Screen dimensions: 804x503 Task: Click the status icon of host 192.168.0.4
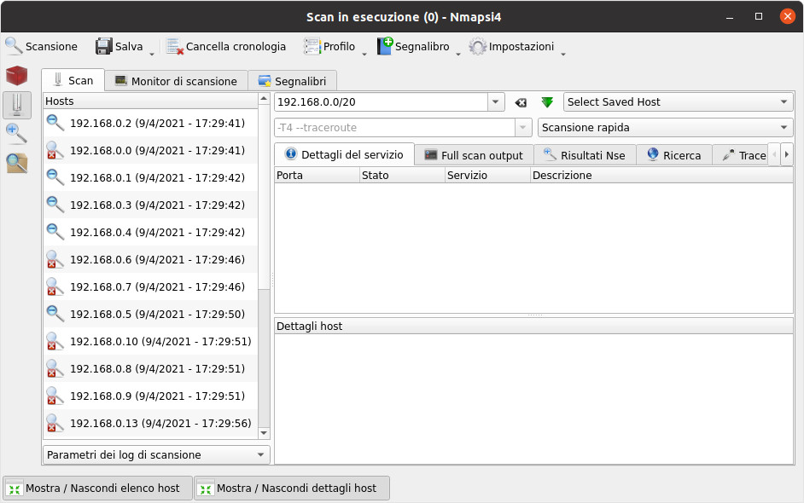tap(55, 232)
